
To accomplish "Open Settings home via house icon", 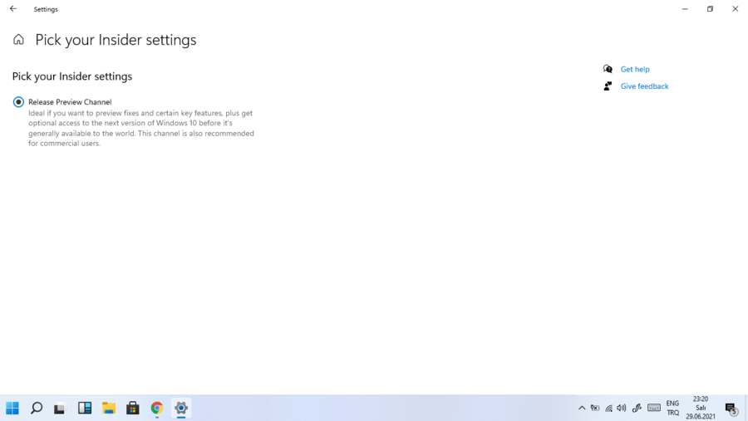I will click(18, 39).
